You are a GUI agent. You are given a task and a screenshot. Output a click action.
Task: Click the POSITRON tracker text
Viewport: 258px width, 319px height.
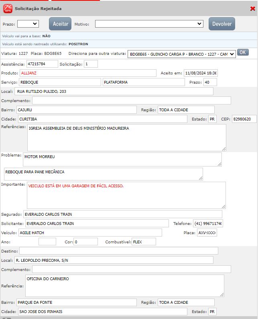(x=78, y=44)
